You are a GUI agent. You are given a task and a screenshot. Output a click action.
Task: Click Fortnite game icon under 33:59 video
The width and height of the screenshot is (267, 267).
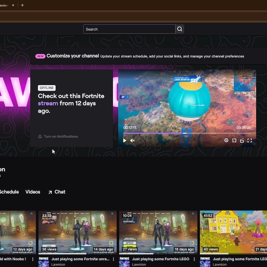(x=43, y=262)
